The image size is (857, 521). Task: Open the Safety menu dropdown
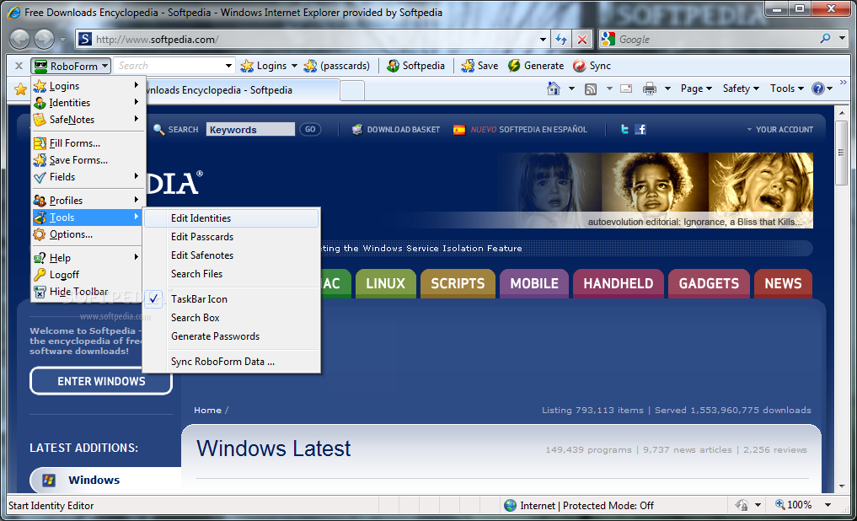[741, 89]
